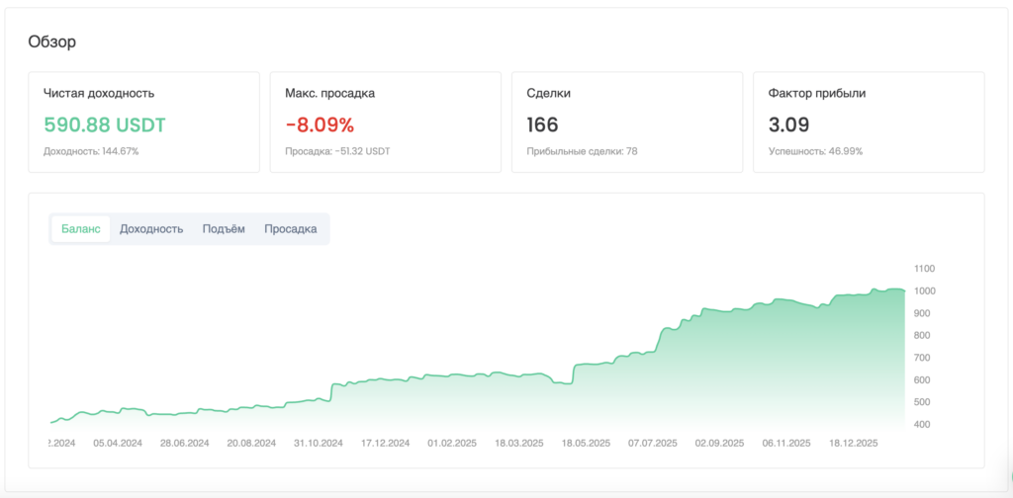Select the Прибыльные сделки: 78 text
The width and height of the screenshot is (1013, 498).
point(582,152)
